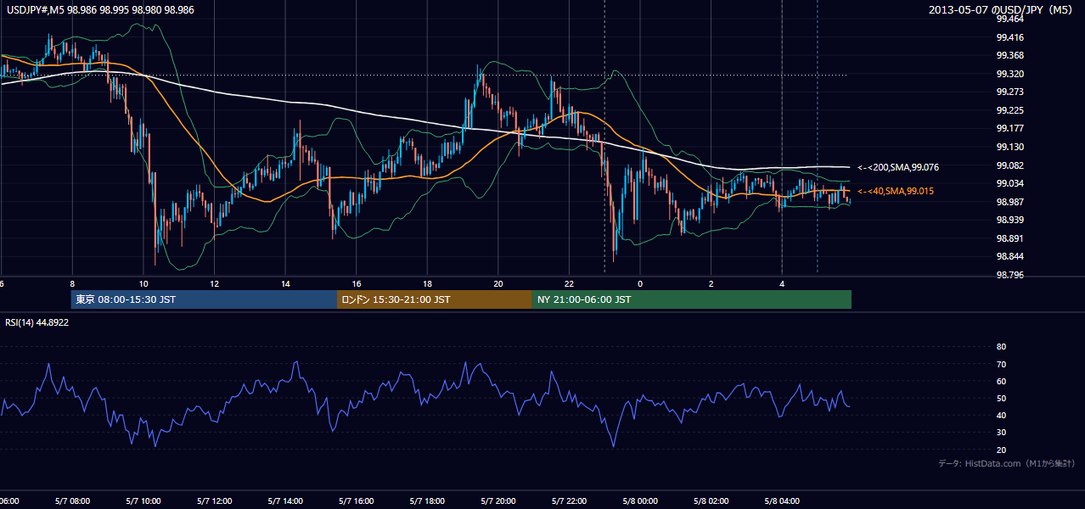Click price axis value 99.368
Screen dimensions: 1085x509
point(1009,56)
